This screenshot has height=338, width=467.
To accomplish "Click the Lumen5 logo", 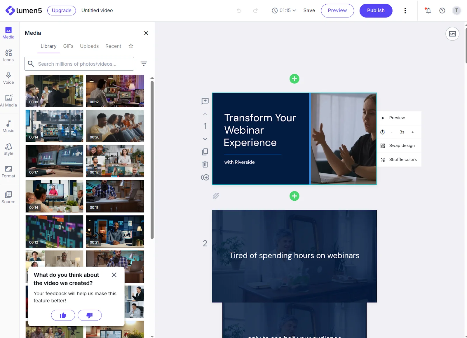I will pyautogui.click(x=24, y=10).
